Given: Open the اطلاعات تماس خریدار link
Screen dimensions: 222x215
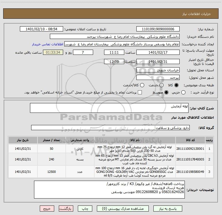Looking at the screenshot, I should [48, 44].
